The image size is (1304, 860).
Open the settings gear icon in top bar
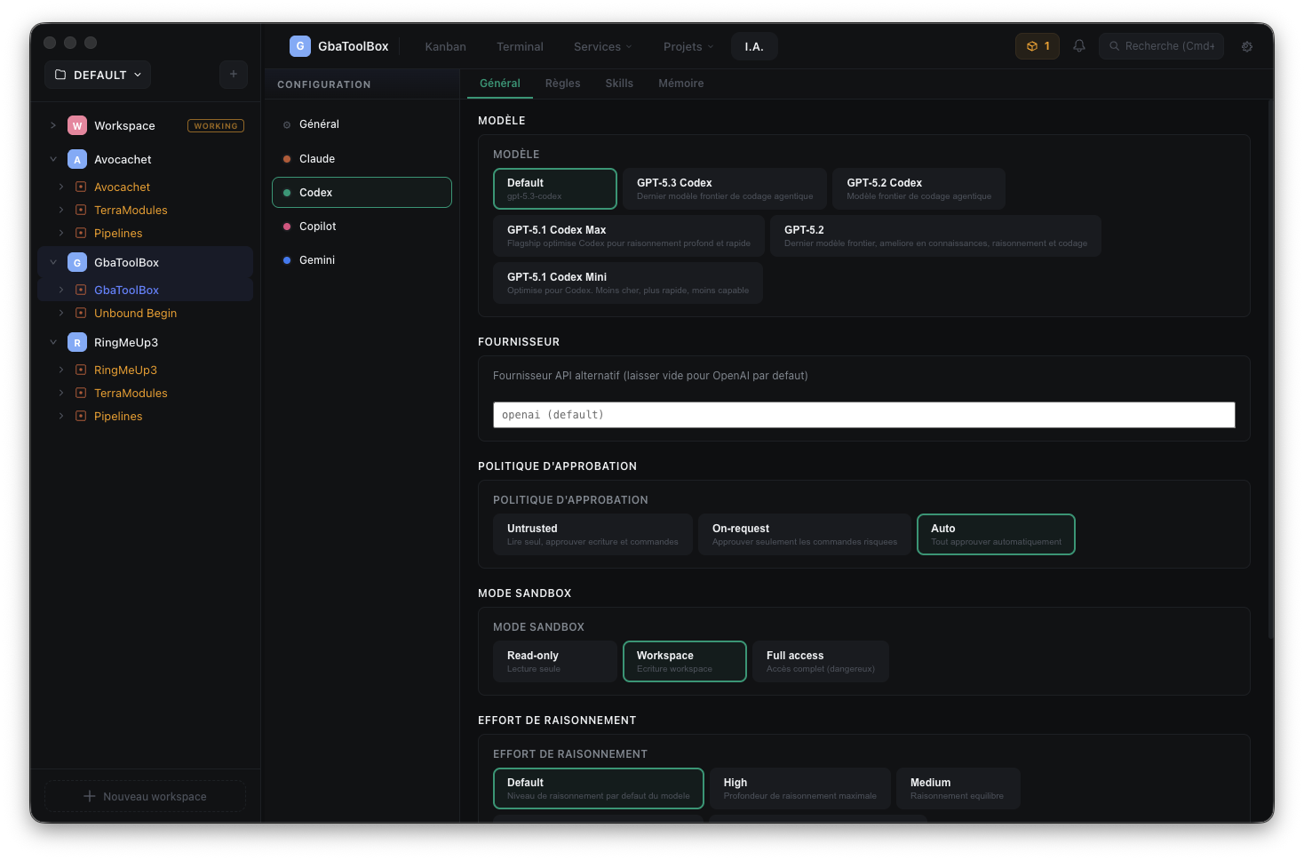[1247, 46]
